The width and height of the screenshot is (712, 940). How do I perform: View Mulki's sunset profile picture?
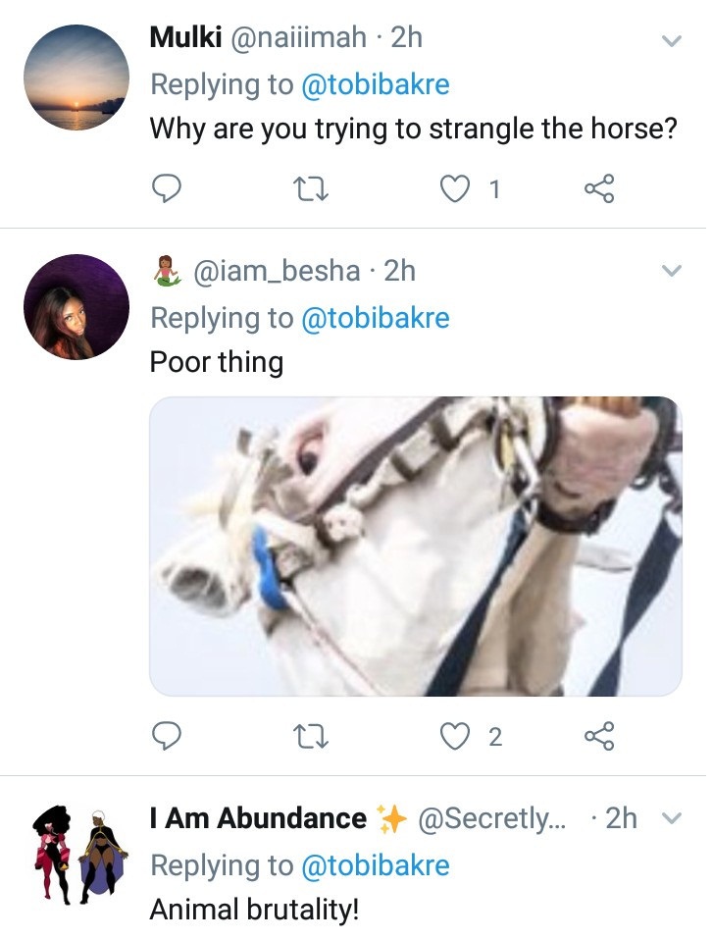(76, 78)
